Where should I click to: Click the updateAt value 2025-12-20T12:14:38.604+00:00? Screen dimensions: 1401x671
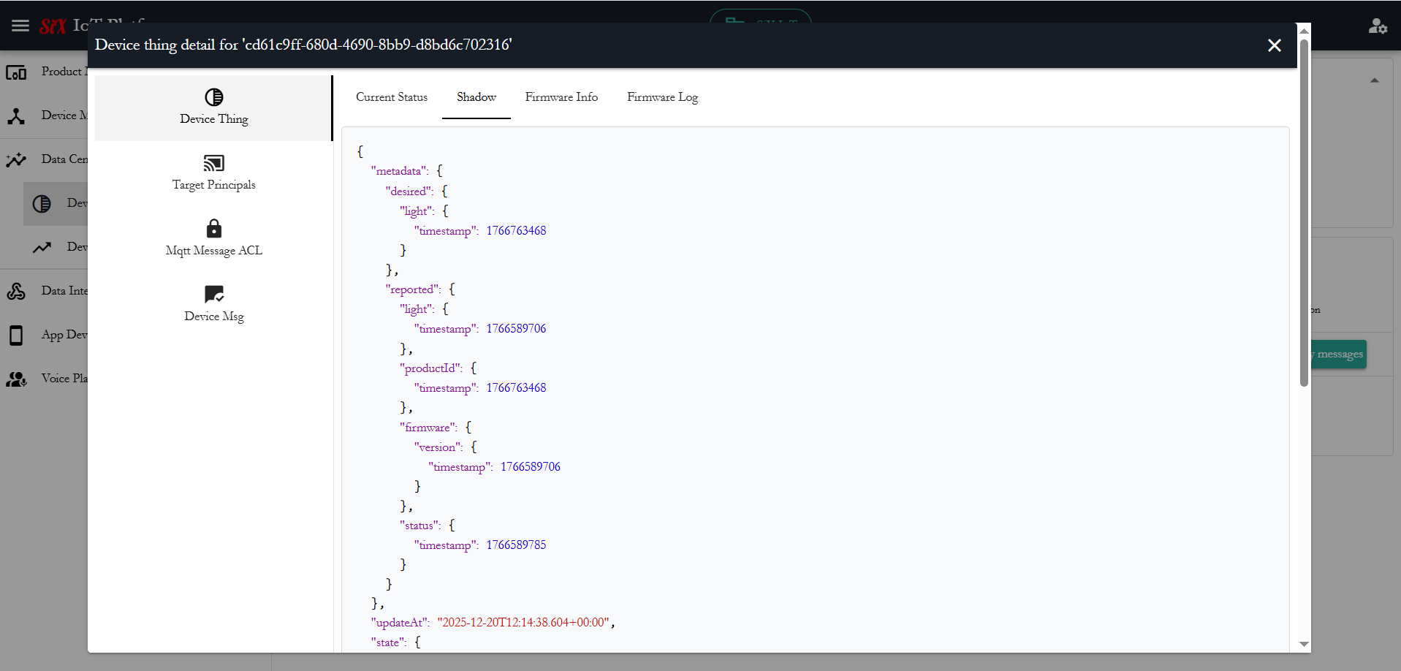click(x=523, y=623)
